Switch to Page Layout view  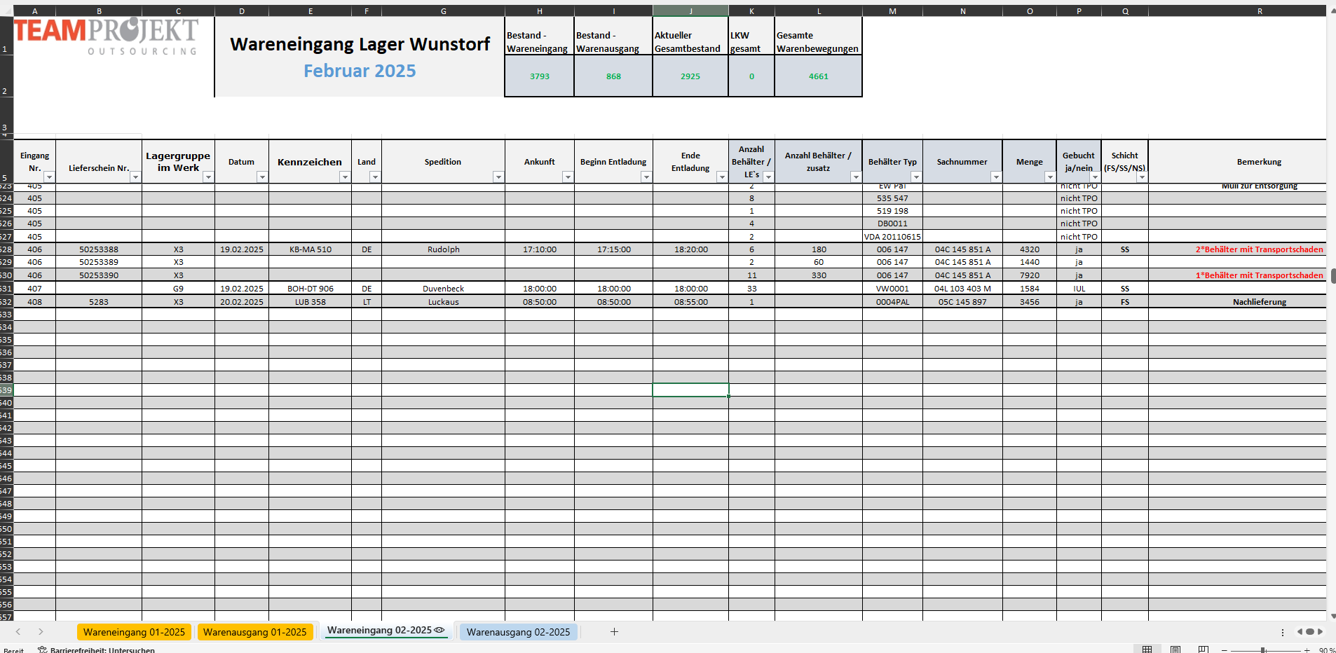(1175, 649)
